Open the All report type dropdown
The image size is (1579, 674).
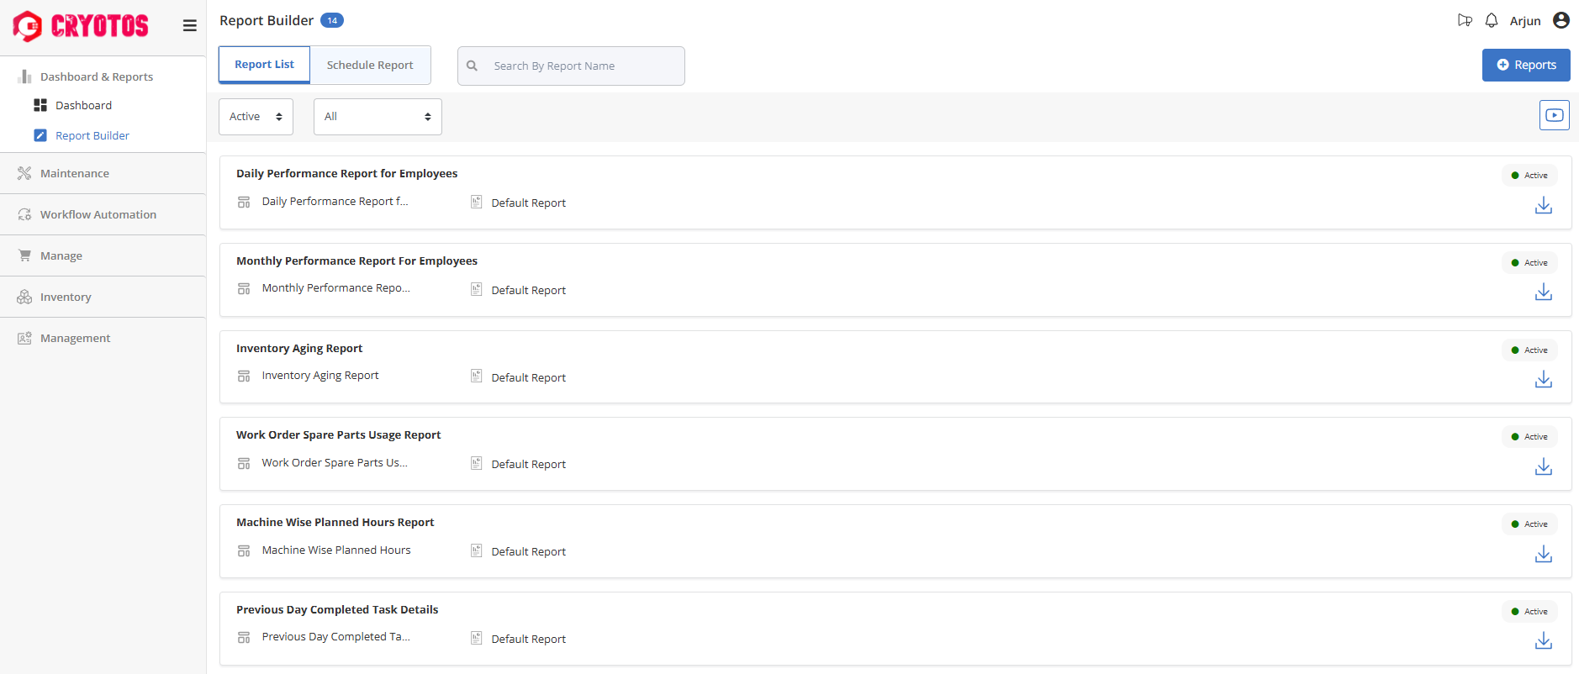click(378, 117)
